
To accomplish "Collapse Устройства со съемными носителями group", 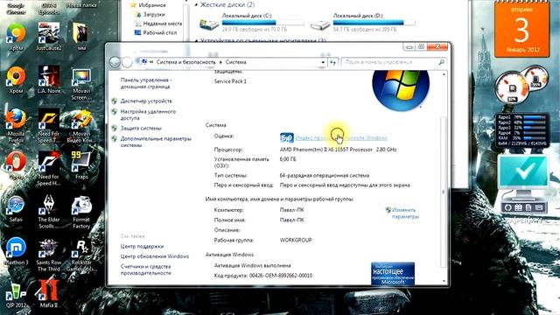I will 196,41.
